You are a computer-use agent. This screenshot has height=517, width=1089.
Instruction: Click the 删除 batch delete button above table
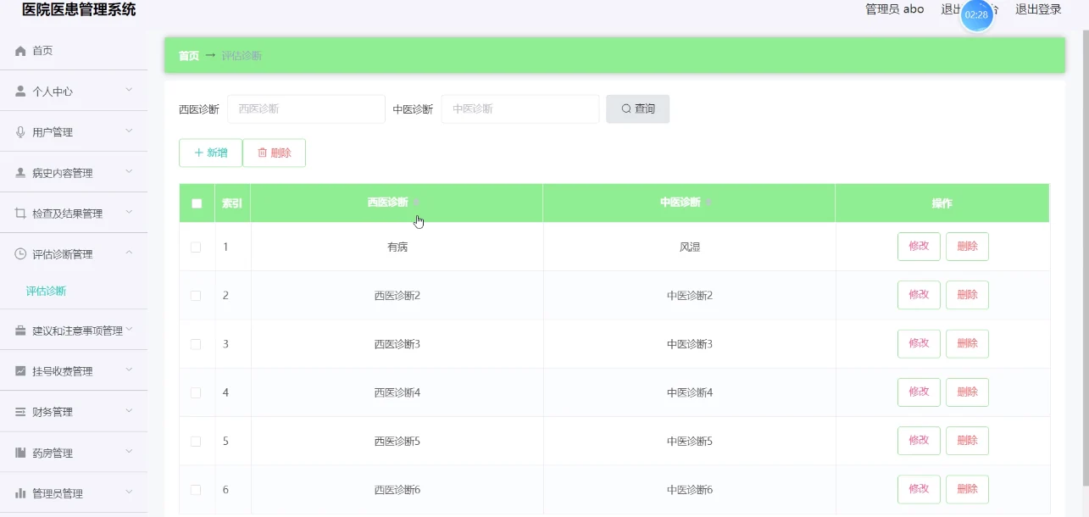tap(274, 153)
